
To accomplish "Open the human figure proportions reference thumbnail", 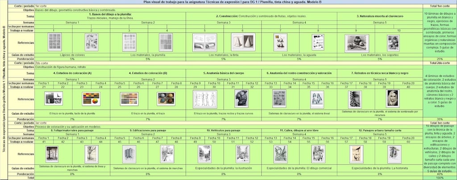I will pos(205,99).
